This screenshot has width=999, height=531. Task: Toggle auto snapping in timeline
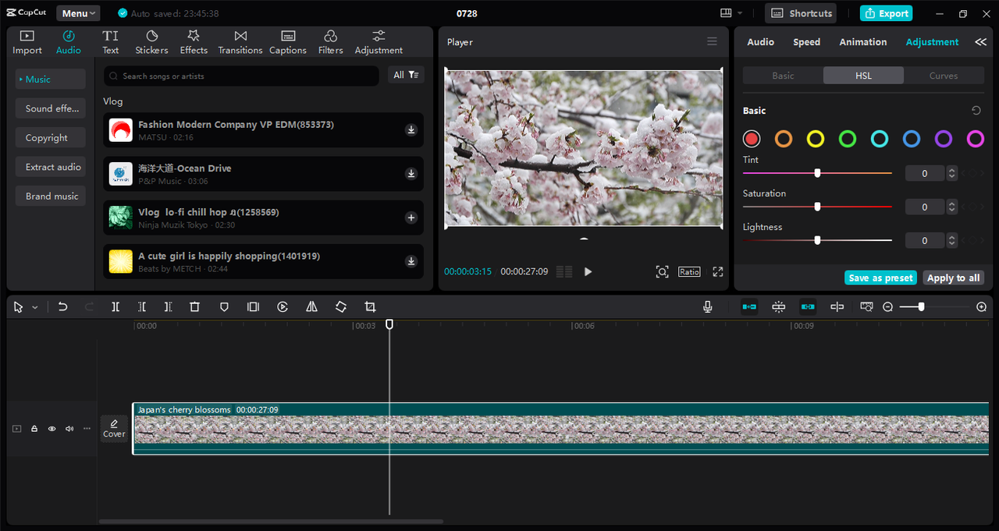[x=778, y=307]
